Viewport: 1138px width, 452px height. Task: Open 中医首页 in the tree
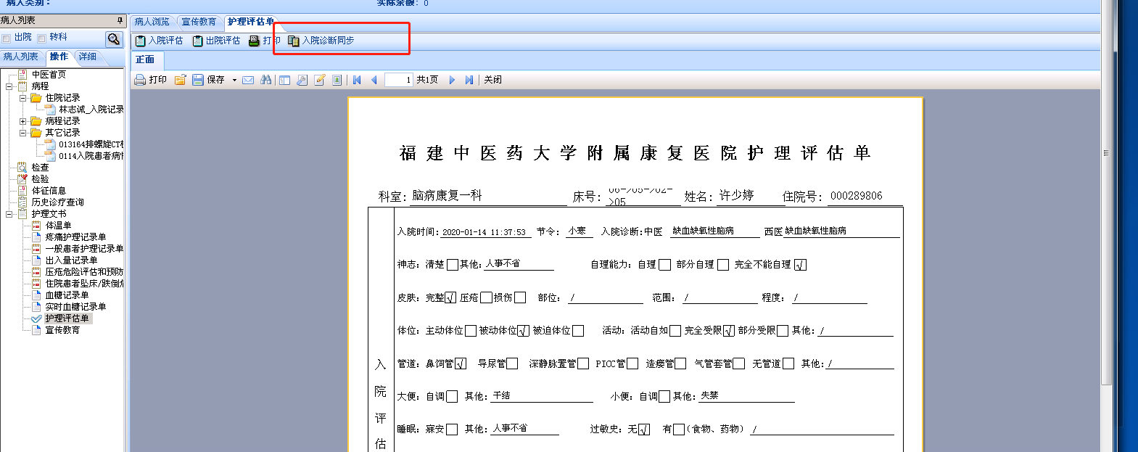click(x=49, y=75)
